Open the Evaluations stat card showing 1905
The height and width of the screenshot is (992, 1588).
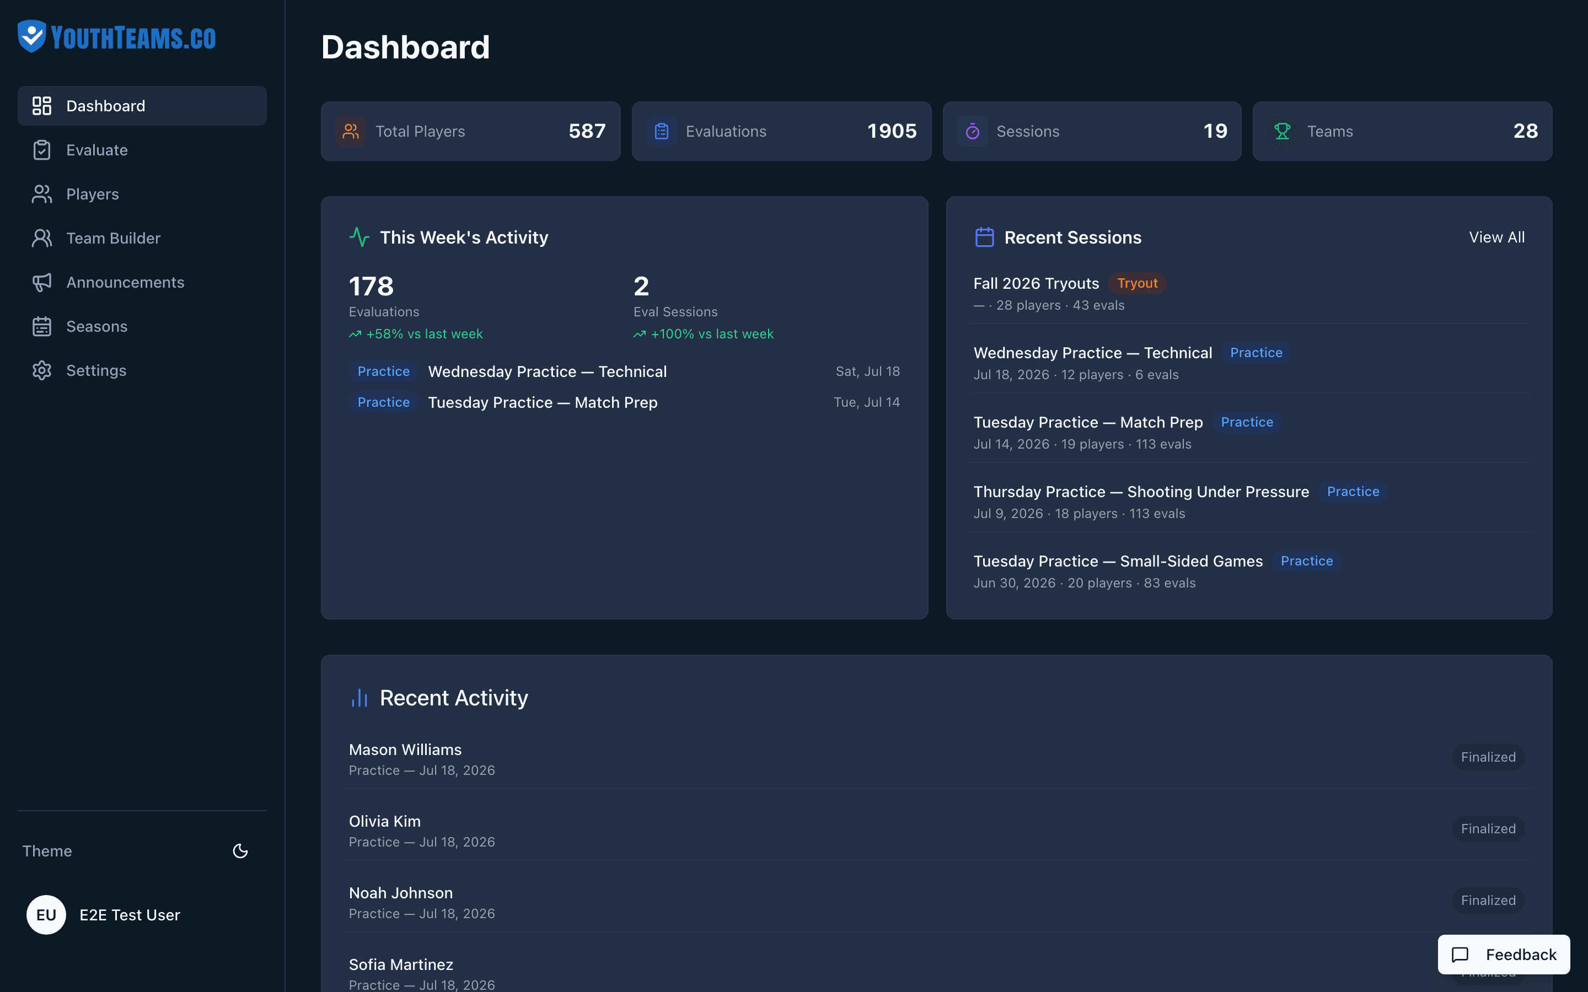tap(781, 131)
